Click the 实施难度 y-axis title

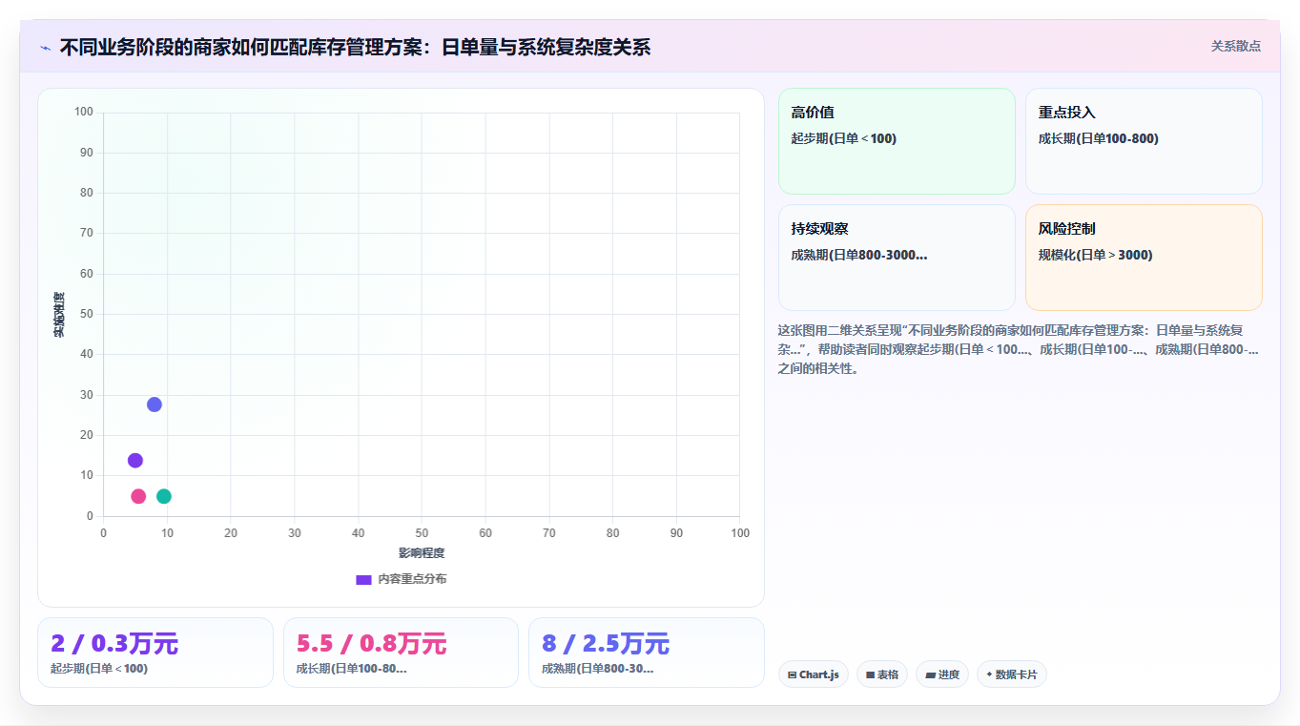pyautogui.click(x=59, y=315)
